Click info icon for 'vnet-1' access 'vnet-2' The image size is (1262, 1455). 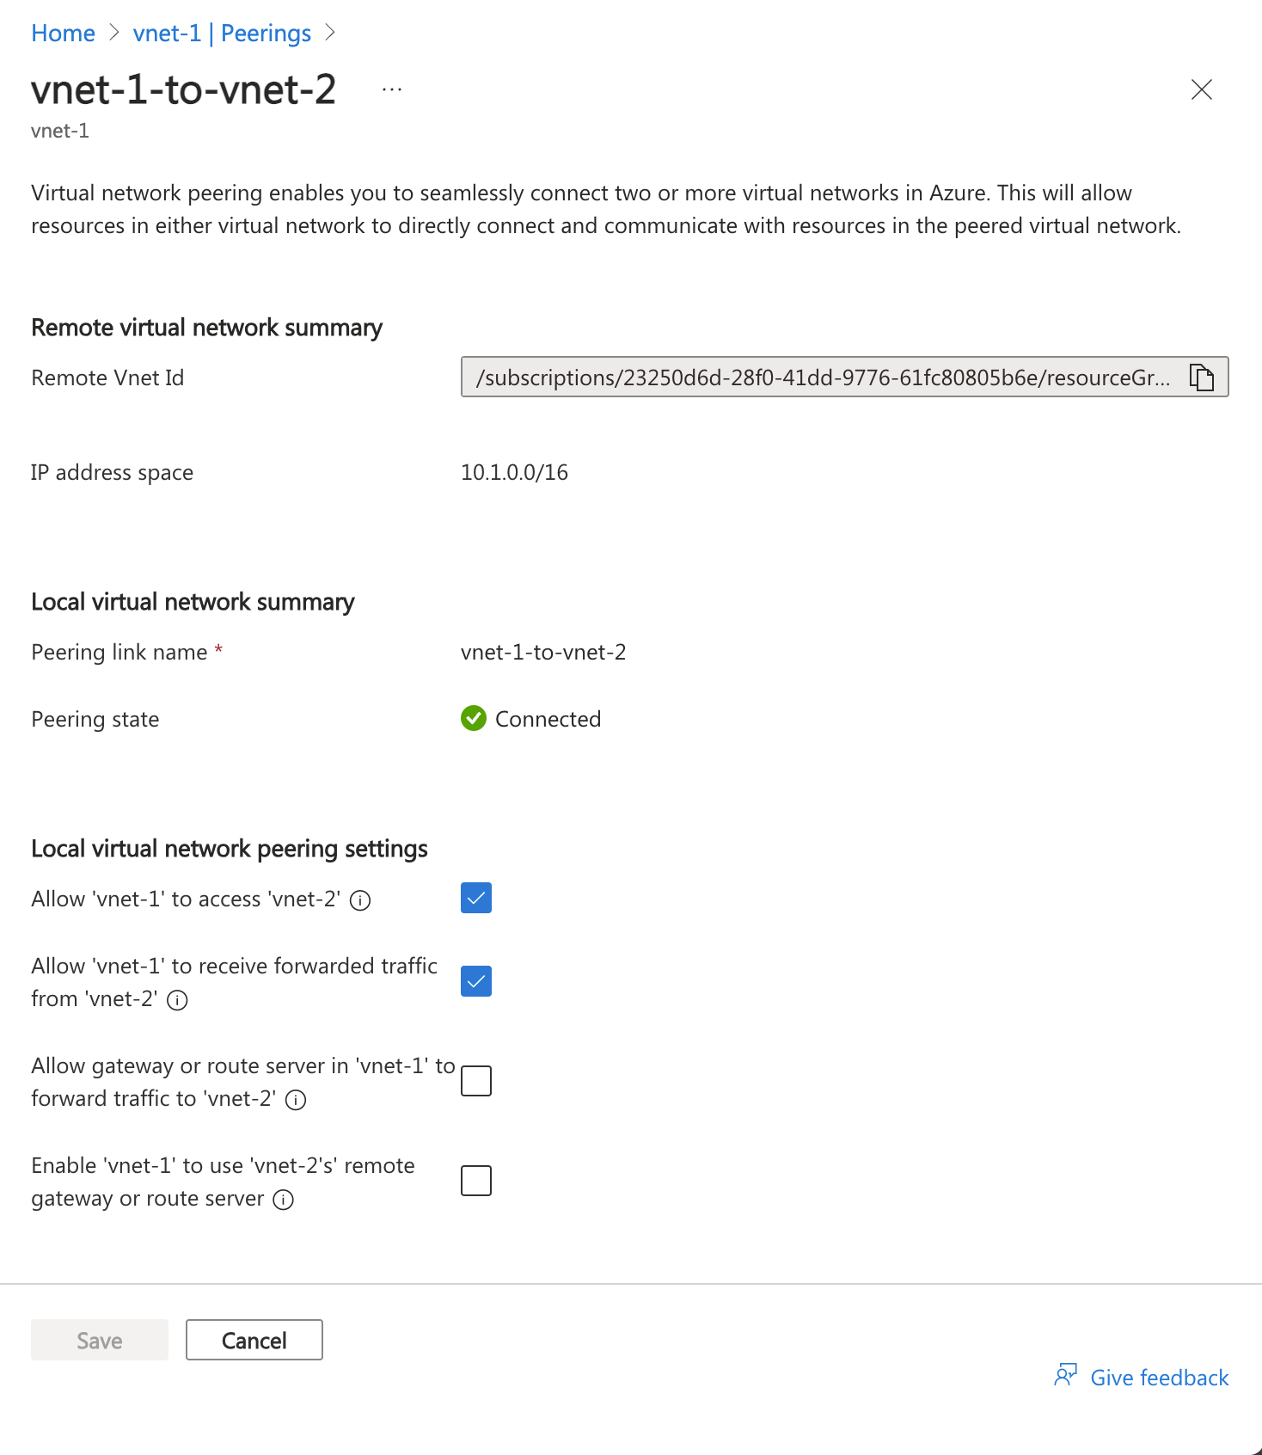[x=360, y=900]
